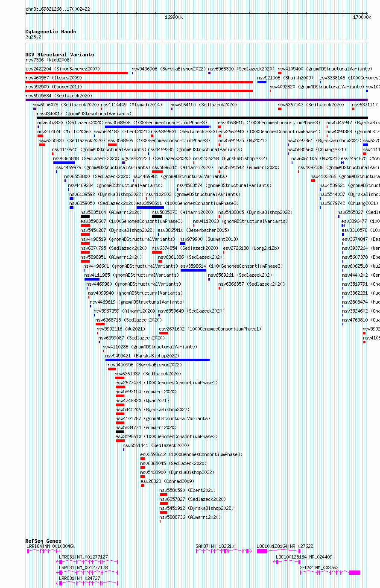Select the DGV Structural Variants track title

(60, 55)
